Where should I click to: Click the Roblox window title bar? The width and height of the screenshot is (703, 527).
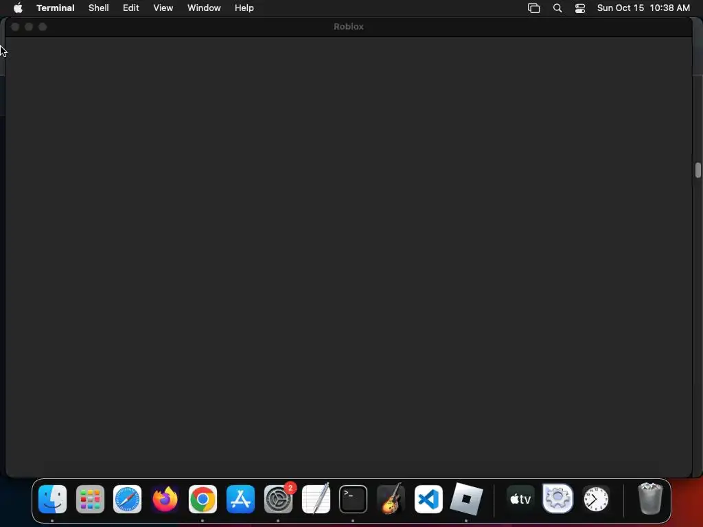tap(349, 27)
